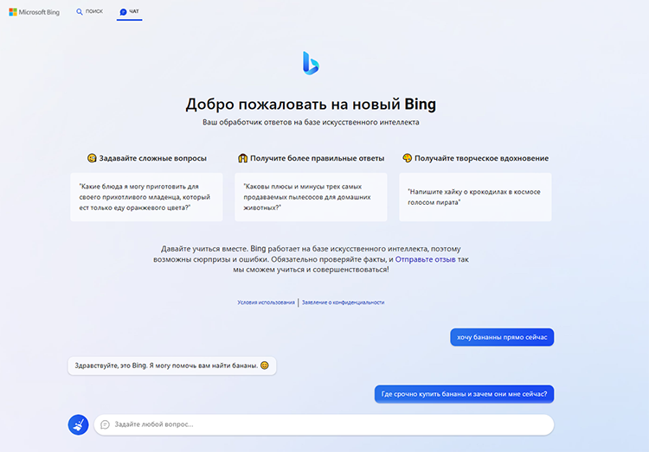The image size is (649, 452).
Task: Click the smiley emoji in Bing's reply
Action: tap(265, 366)
